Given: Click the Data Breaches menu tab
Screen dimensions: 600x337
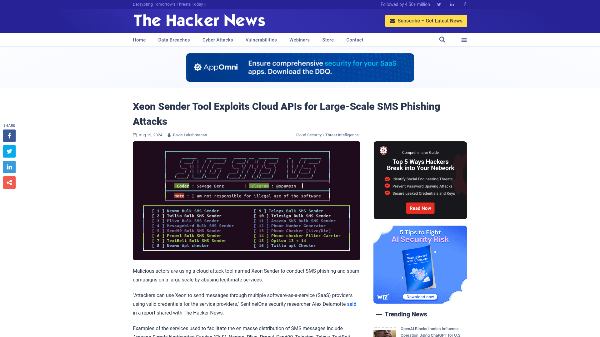Looking at the screenshot, I should click(x=174, y=40).
